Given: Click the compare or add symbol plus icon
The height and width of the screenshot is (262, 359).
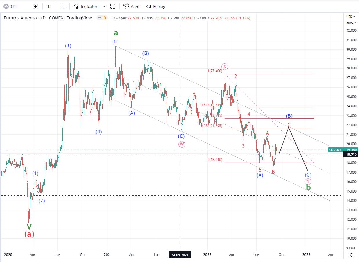Looking at the screenshot, I should coord(35,6).
